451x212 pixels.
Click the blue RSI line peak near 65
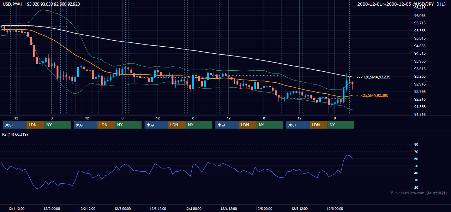(347, 155)
